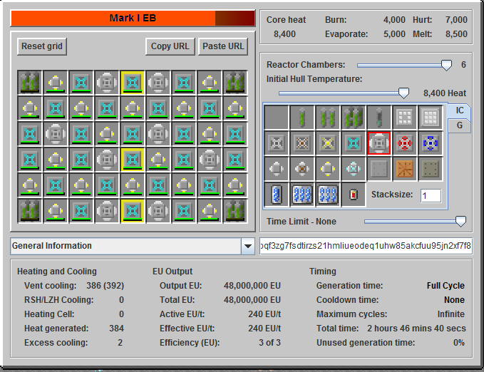Click the Copy URL button

[170, 46]
